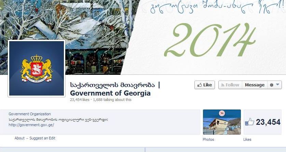Open the Likes tab label

coord(247,139)
